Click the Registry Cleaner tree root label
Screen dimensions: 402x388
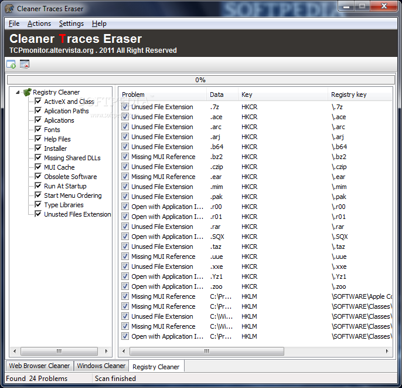click(56, 92)
